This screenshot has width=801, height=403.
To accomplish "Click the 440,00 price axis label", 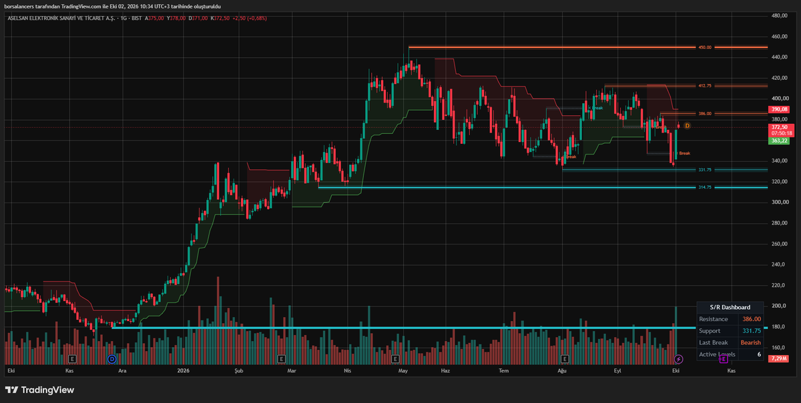I will point(780,57).
